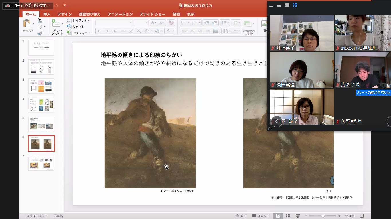Screen dimensions: 391x219
Task: Open the numbered list dropdown
Action: point(199,23)
